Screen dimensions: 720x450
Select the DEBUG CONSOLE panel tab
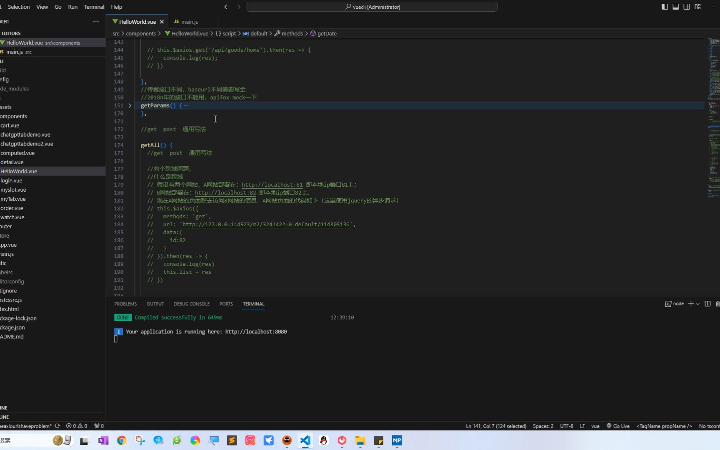(x=191, y=304)
